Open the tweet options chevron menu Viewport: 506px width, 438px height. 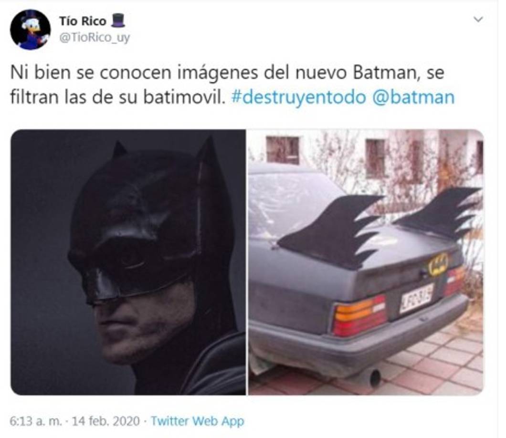point(478,20)
